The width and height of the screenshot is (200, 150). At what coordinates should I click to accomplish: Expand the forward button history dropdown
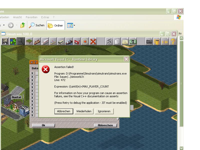click(x=16, y=25)
